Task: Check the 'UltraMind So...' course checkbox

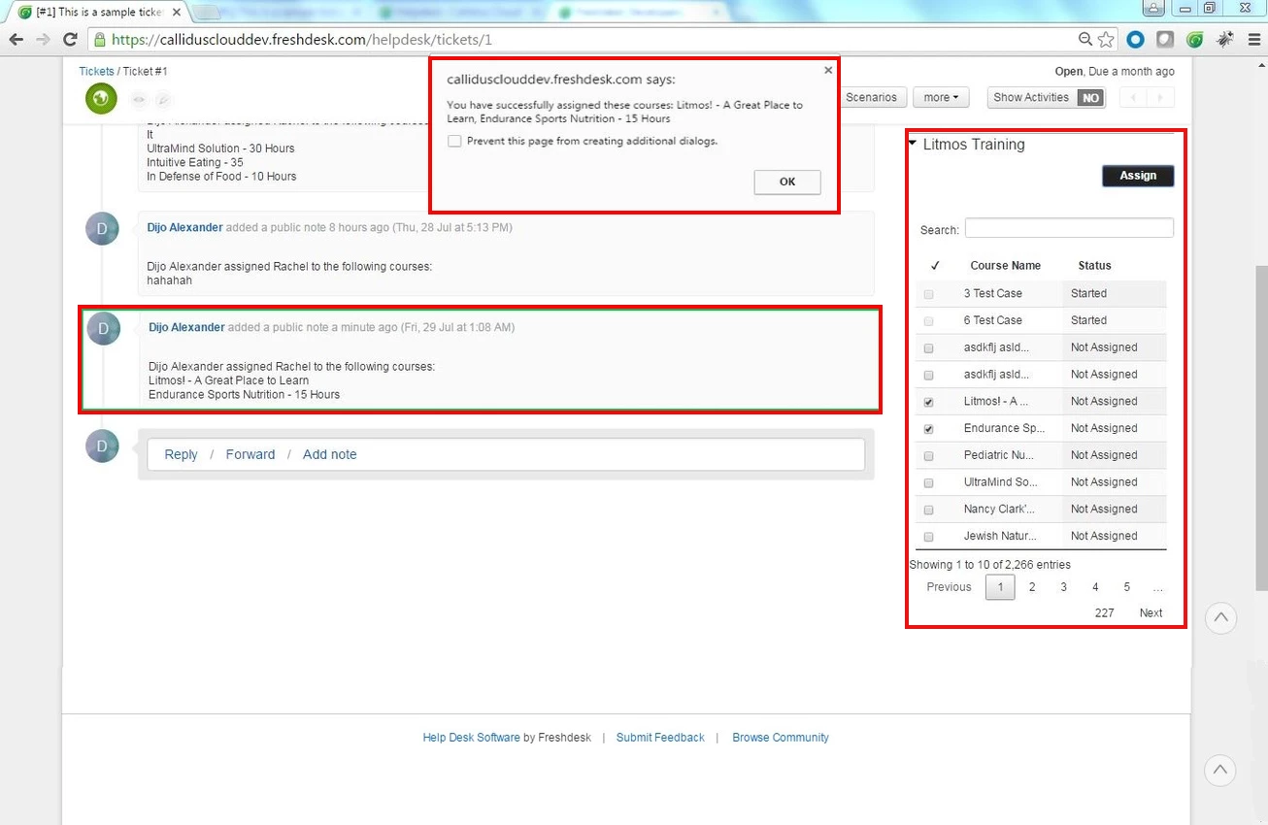Action: tap(928, 483)
